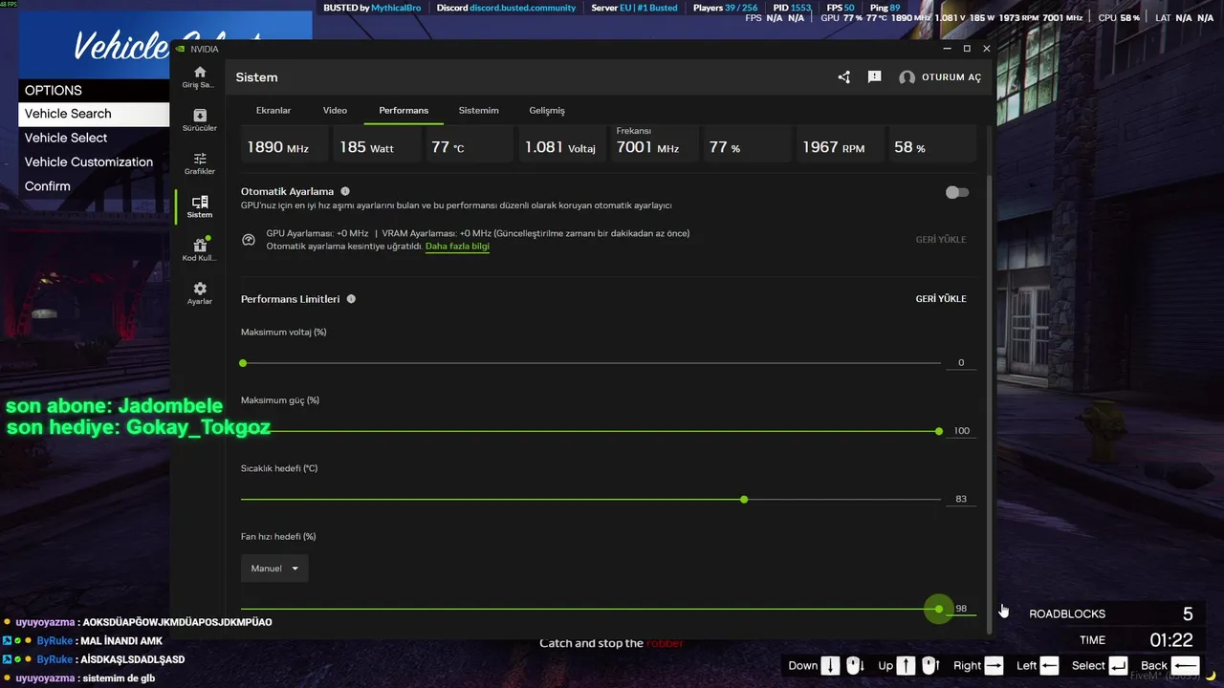The image size is (1224, 688).
Task: Click the Right arrow key hint icon
Action: (994, 666)
